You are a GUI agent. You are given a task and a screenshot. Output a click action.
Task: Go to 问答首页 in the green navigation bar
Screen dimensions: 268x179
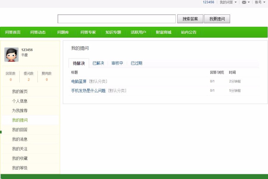point(12,32)
